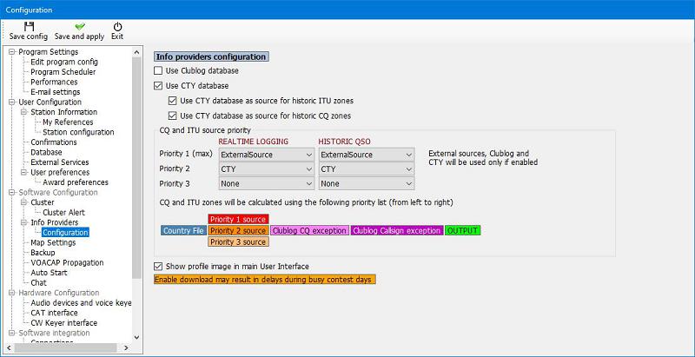Screen dimensions: 695x357
Task: Collapse the User Configuration tree node
Action: point(12,102)
